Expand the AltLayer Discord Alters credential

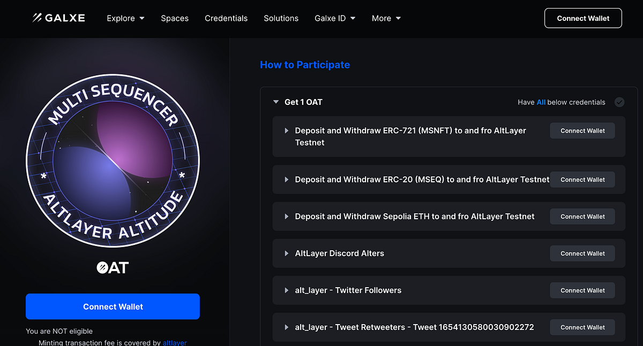pos(286,253)
